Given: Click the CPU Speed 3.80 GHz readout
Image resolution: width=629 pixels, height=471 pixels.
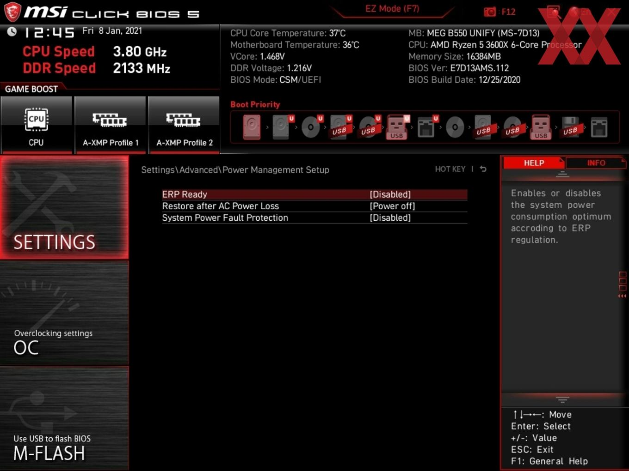Looking at the screenshot, I should [x=95, y=51].
